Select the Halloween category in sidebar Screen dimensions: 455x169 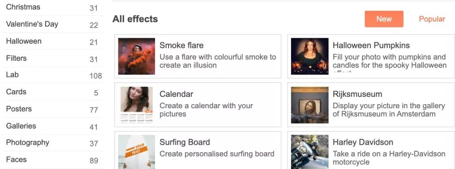pyautogui.click(x=24, y=41)
